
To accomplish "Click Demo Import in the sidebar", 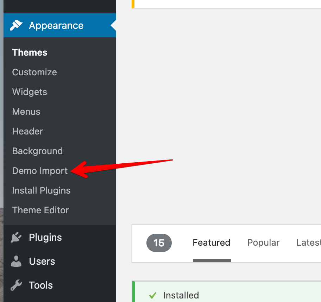I will coord(40,171).
